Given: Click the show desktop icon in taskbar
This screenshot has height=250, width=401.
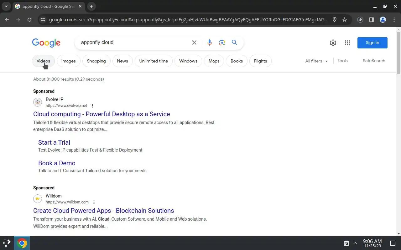Looking at the screenshot, I should [x=393, y=243].
